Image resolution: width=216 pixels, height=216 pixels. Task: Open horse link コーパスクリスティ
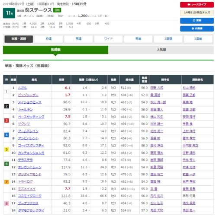(x=31, y=146)
